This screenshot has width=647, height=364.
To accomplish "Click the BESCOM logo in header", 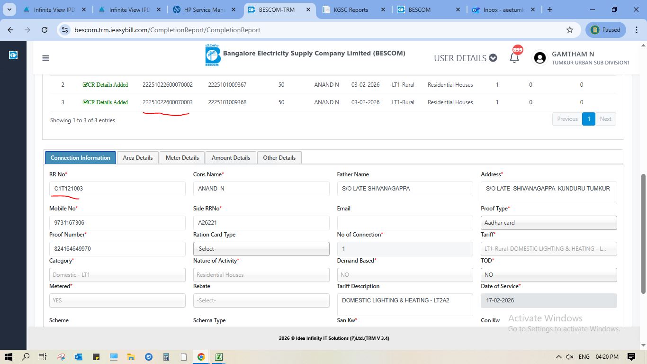I will [213, 55].
